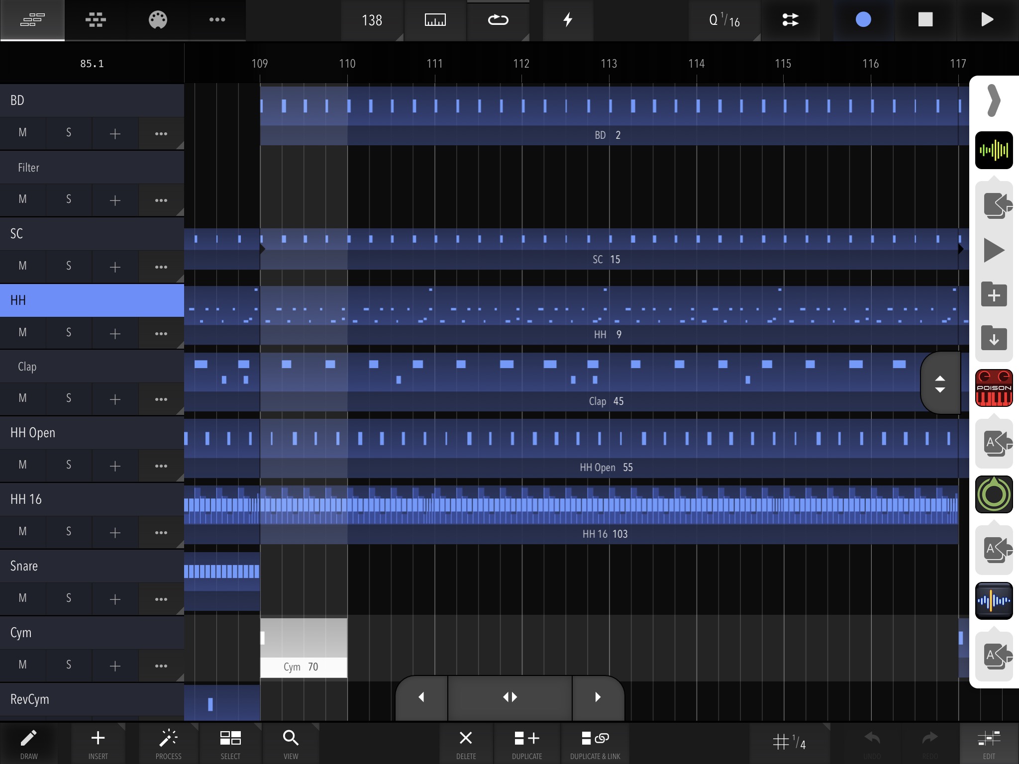The width and height of the screenshot is (1019, 764).
Task: Open the Insert menu
Action: 98,744
